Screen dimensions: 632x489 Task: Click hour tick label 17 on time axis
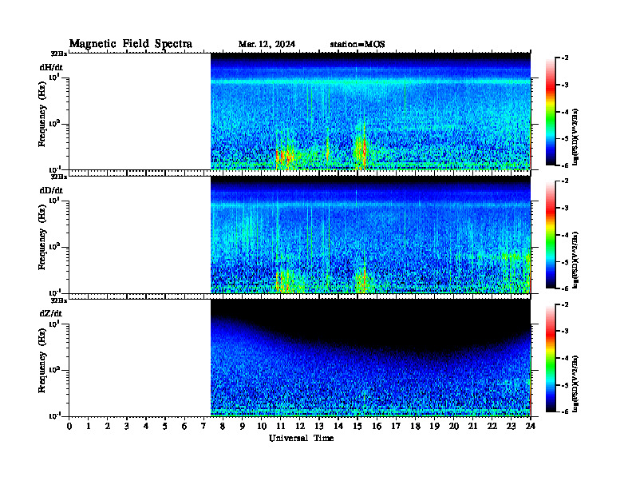[x=396, y=427]
